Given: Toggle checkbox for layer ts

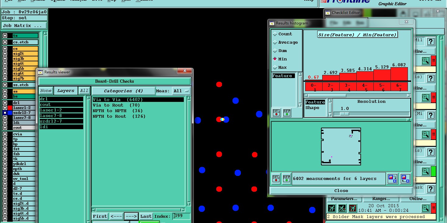Looking at the screenshot, I should pos(5,36).
